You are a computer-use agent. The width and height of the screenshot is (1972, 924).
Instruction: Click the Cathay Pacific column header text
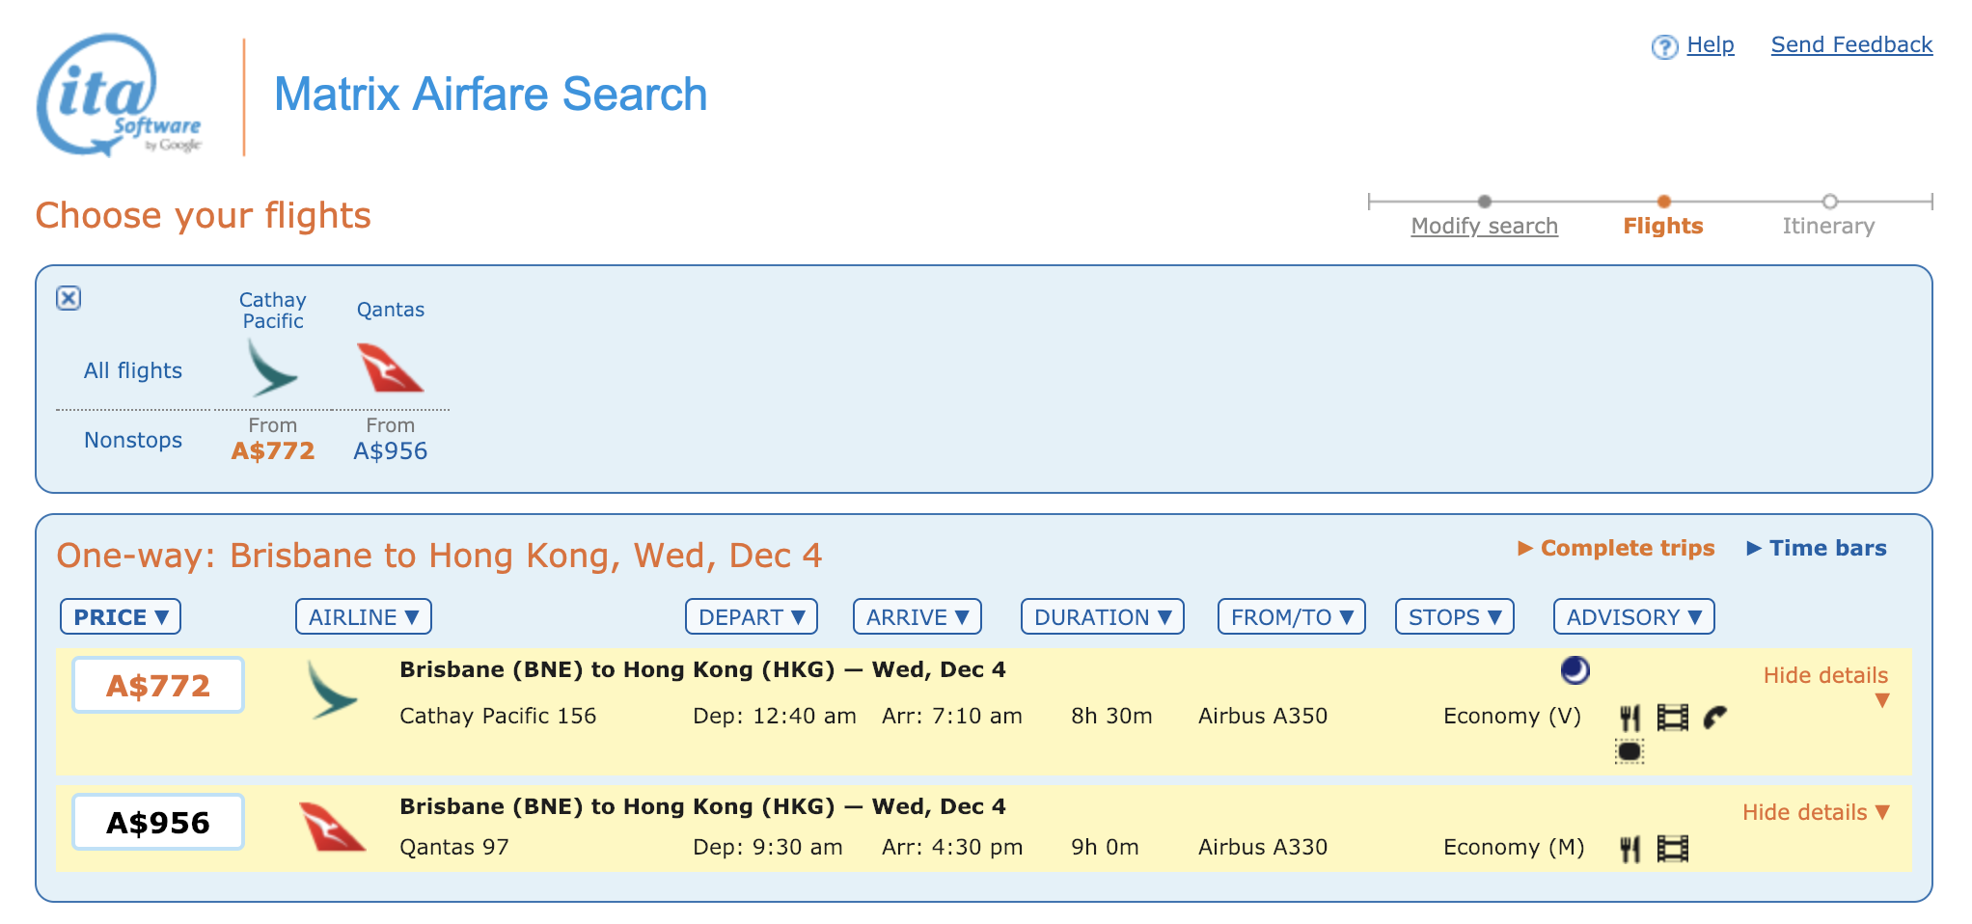coord(273,311)
